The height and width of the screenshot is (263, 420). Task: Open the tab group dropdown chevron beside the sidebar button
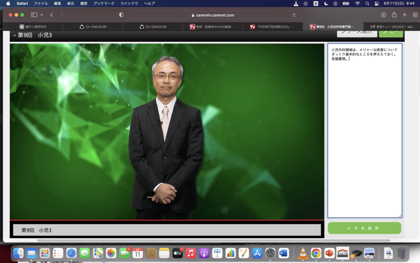click(41, 15)
